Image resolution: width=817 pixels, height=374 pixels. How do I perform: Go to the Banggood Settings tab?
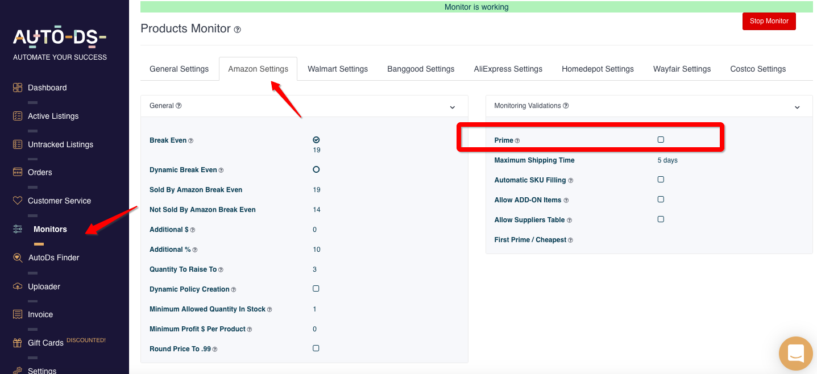tap(421, 69)
